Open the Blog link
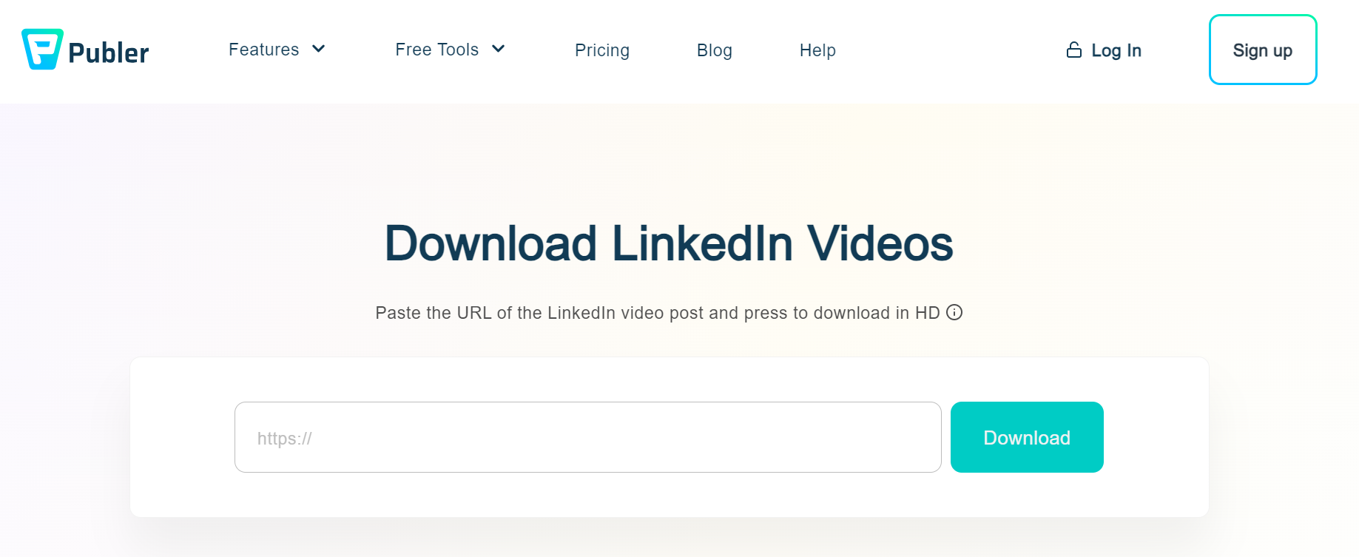Image resolution: width=1359 pixels, height=557 pixels. tap(715, 50)
